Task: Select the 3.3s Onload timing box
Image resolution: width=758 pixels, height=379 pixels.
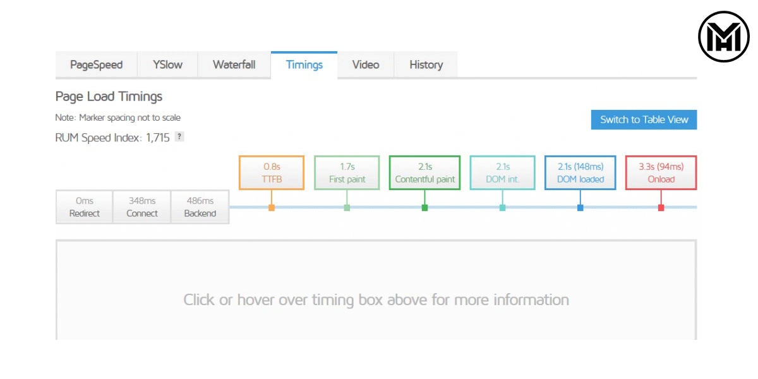Action: (x=661, y=172)
